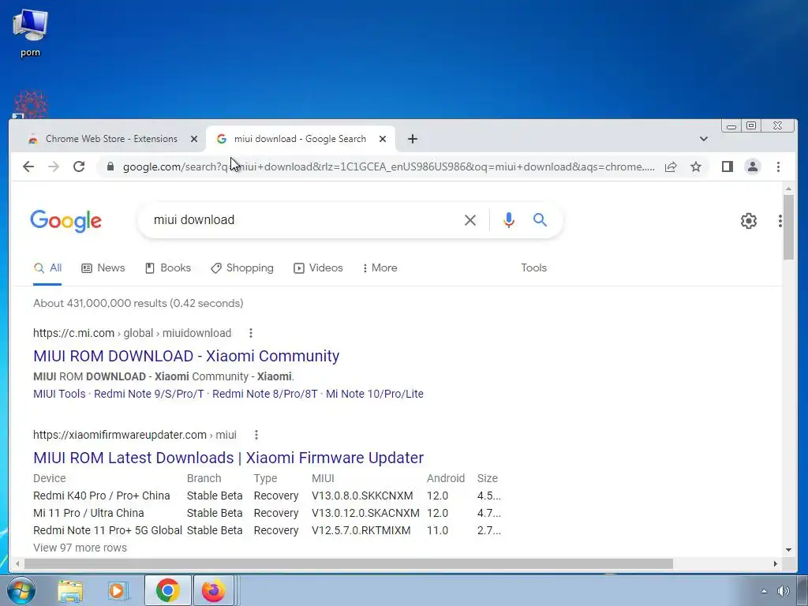Viewport: 808px width, 606px height.
Task: Switch to Shopping results
Action: pos(242,268)
